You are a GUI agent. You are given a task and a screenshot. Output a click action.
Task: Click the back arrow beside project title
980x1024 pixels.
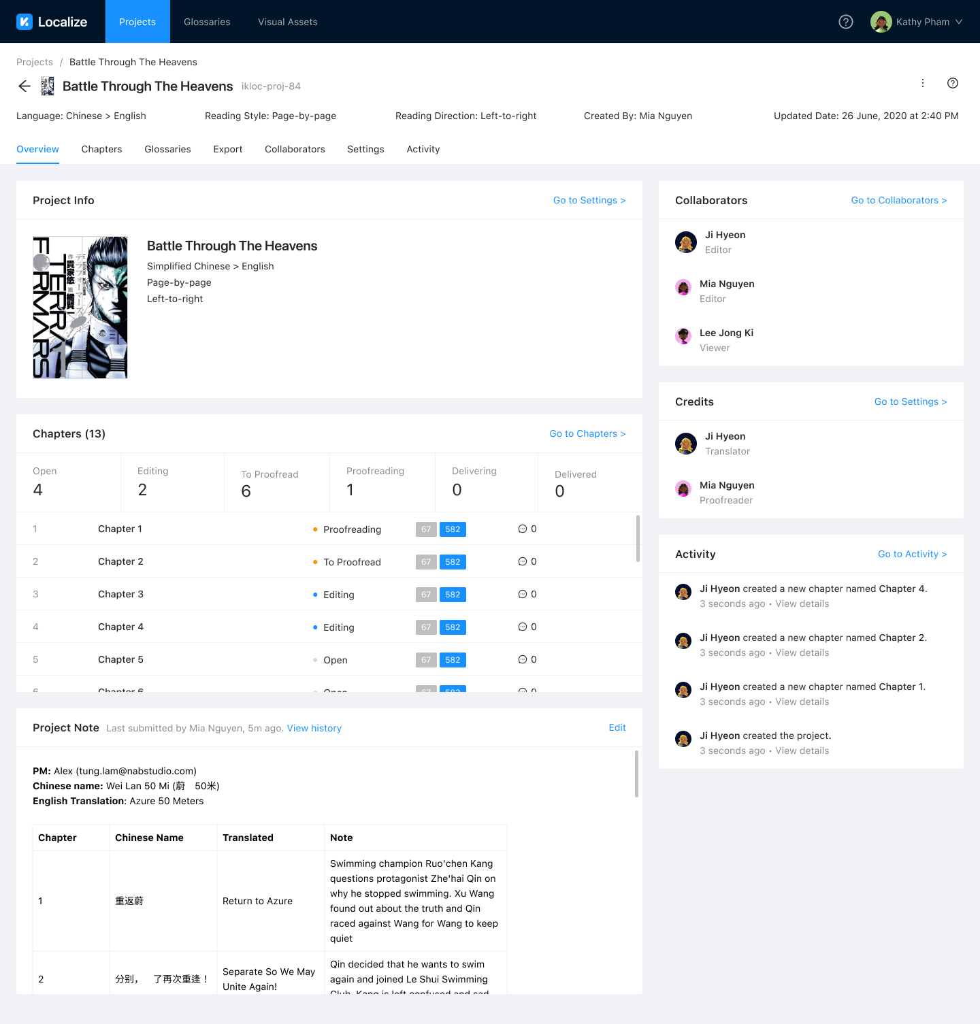[x=24, y=86]
